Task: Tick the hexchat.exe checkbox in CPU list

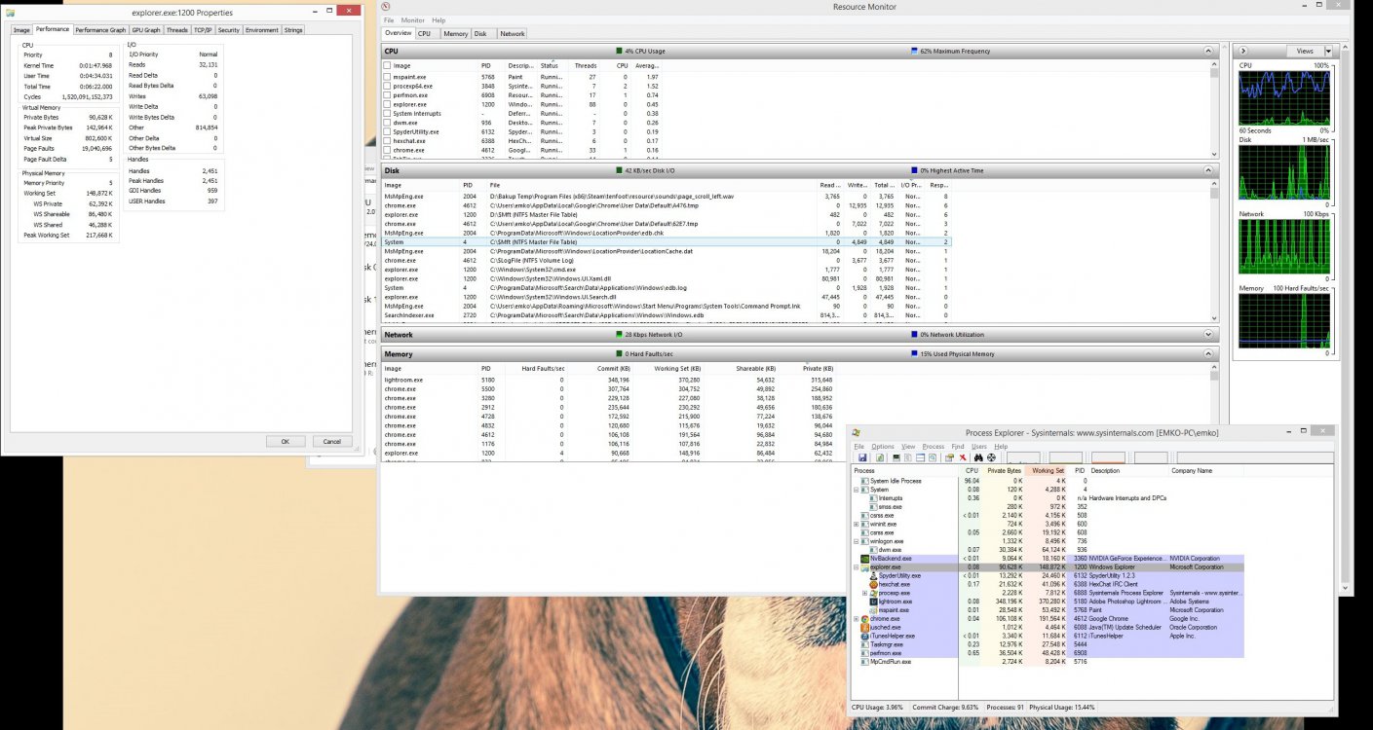Action: 388,141
